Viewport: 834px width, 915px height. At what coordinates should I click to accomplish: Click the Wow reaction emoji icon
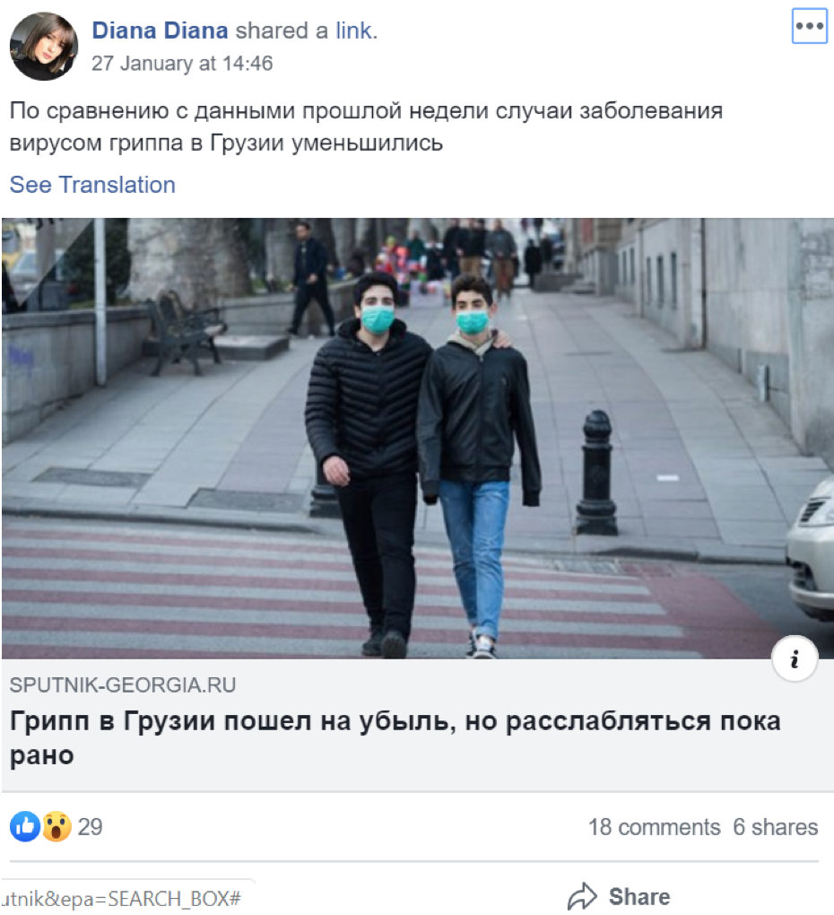click(x=56, y=826)
